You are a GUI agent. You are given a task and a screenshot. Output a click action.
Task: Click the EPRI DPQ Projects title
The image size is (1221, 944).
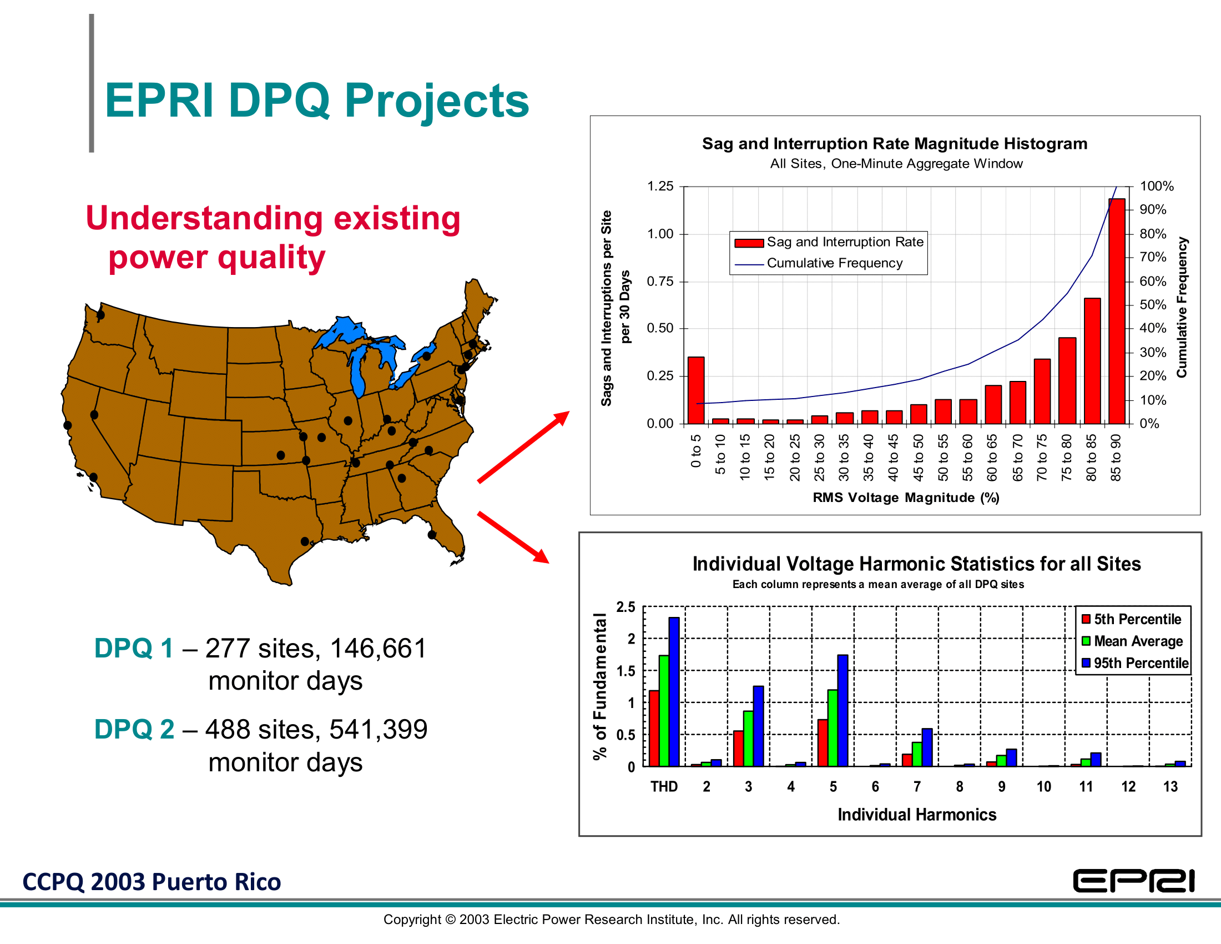pos(316,101)
